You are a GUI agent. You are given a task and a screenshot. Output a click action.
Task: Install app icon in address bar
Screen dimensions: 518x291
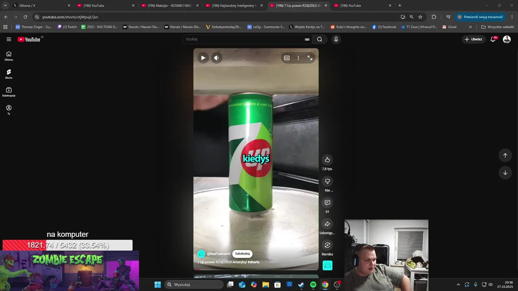403,17
